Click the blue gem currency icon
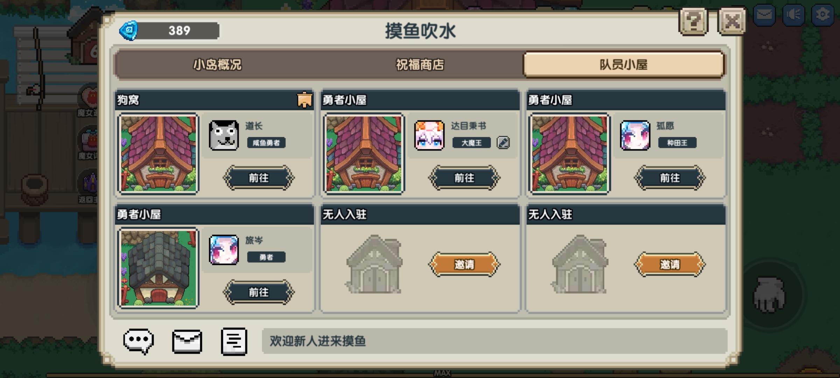840x378 pixels. coord(129,31)
